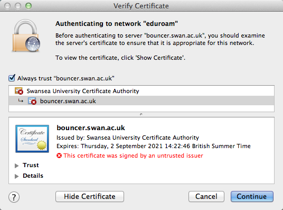Expand the Details disclosure triangle

[16, 176]
